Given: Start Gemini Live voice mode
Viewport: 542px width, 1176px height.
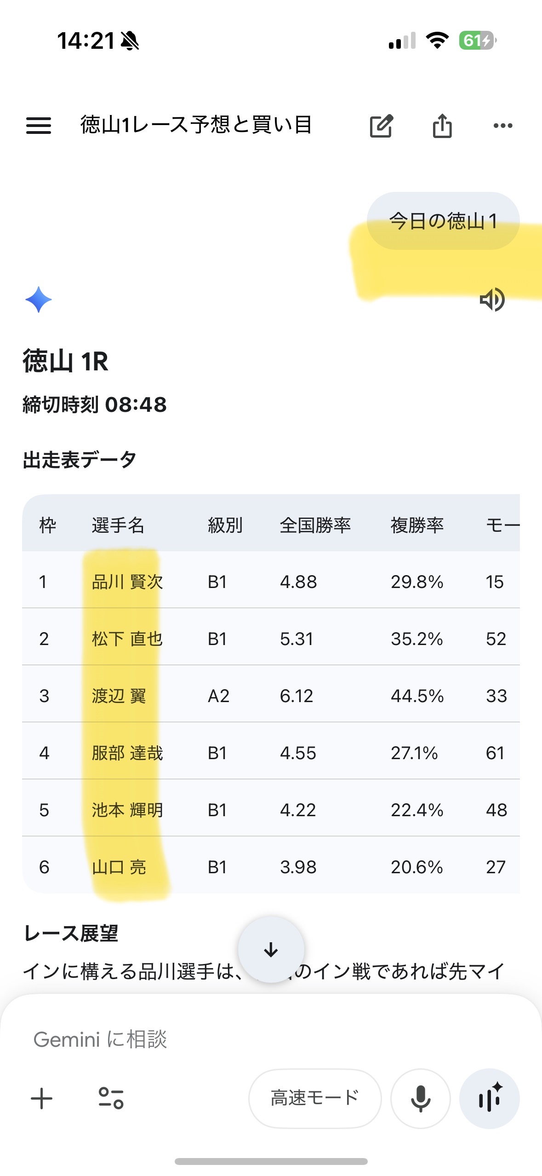Looking at the screenshot, I should click(x=490, y=1098).
